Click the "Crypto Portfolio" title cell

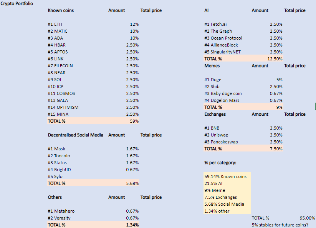(x=17, y=3)
